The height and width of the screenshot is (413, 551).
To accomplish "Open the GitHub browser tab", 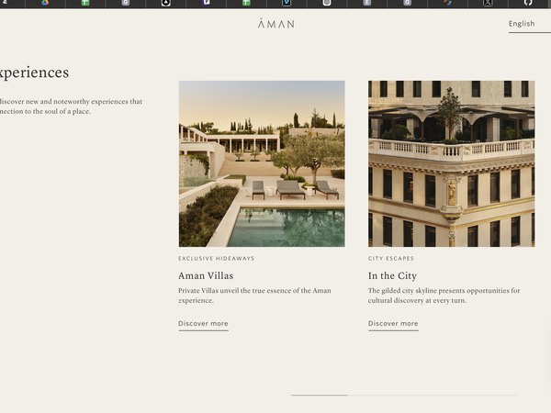I will [x=528, y=3].
